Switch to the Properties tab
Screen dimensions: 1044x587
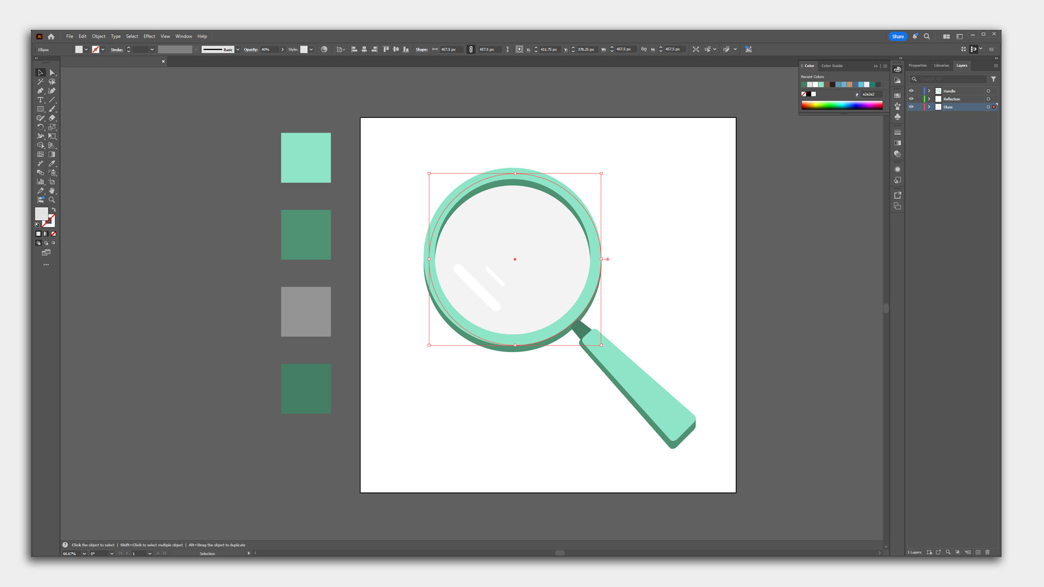[917, 65]
